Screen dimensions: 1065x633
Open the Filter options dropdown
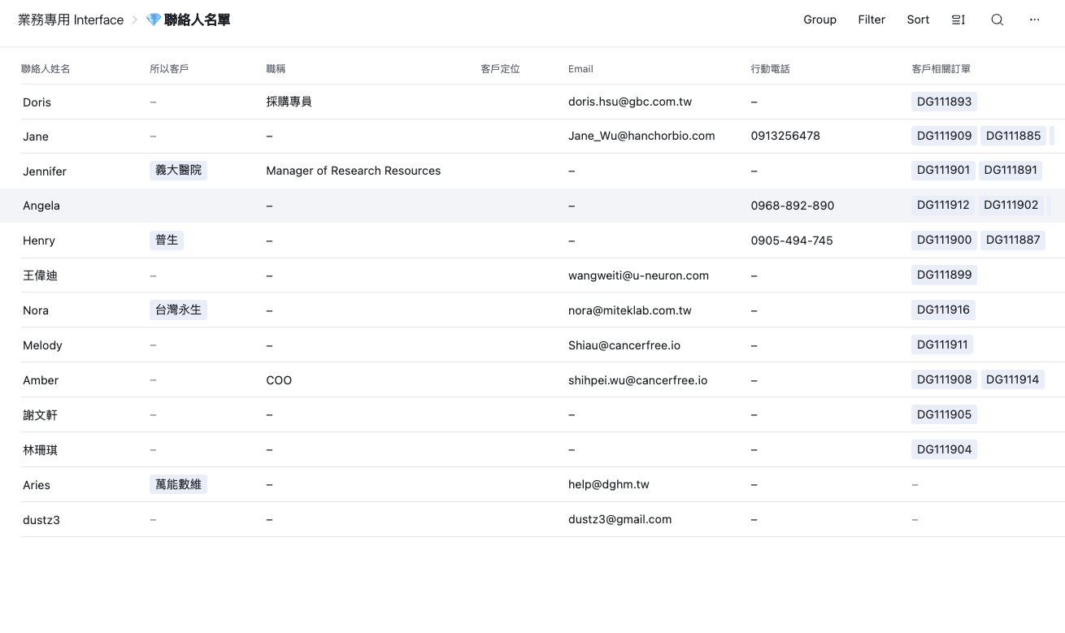point(871,20)
